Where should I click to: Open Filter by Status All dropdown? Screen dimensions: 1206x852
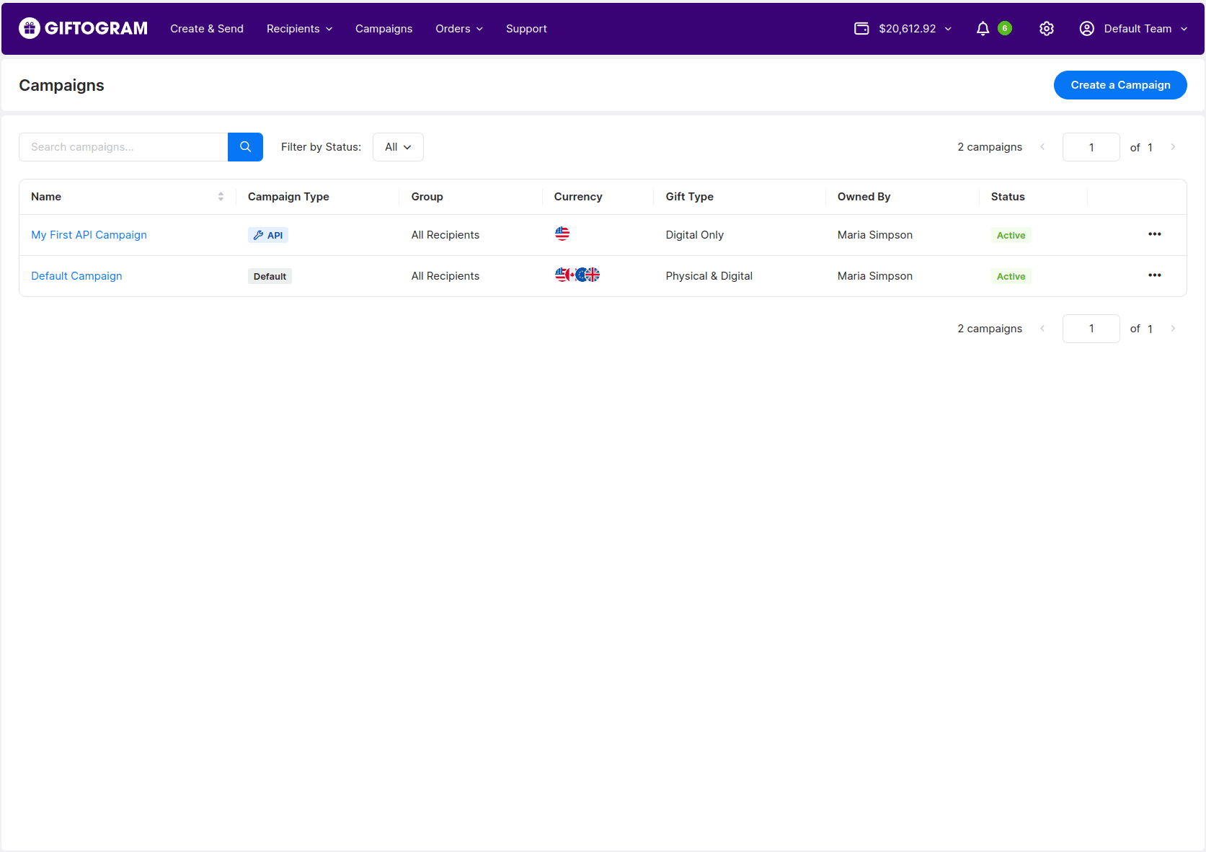click(x=398, y=147)
